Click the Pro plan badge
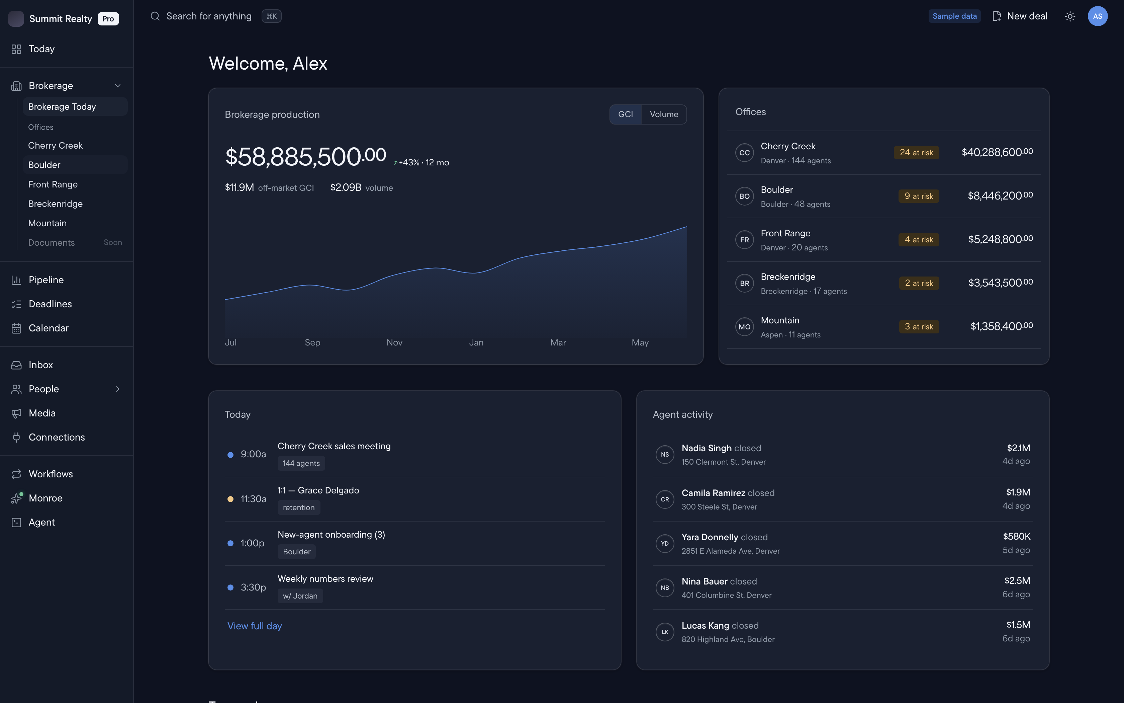Screen dimensions: 1124x703 pos(108,19)
